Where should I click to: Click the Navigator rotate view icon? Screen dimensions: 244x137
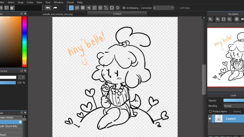point(237,19)
